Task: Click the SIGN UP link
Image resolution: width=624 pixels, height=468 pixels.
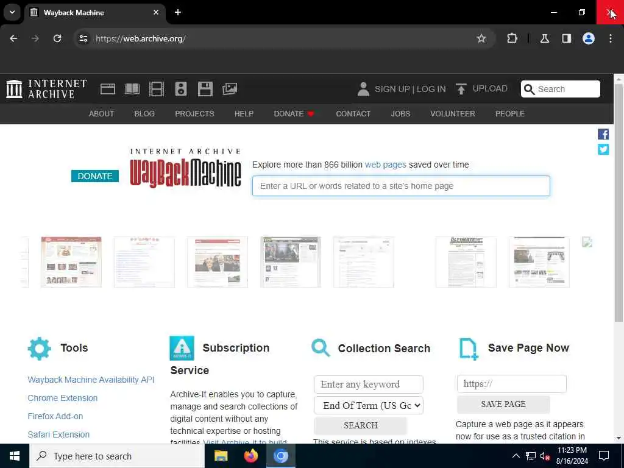Action: coord(392,89)
